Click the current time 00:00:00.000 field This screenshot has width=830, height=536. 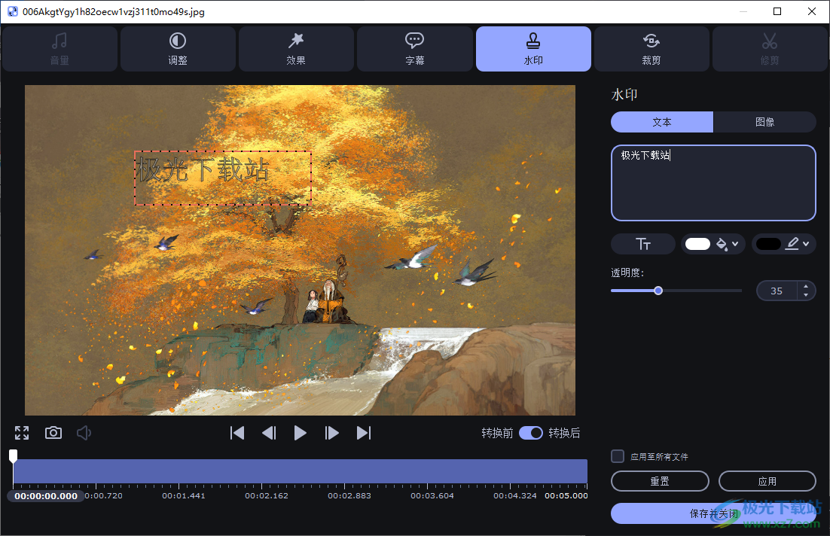click(45, 496)
